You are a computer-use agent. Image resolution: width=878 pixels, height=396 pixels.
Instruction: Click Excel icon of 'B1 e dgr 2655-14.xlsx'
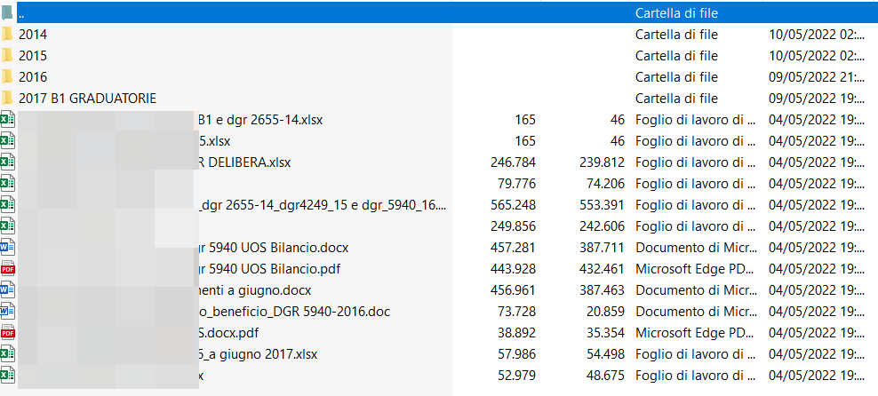point(7,120)
